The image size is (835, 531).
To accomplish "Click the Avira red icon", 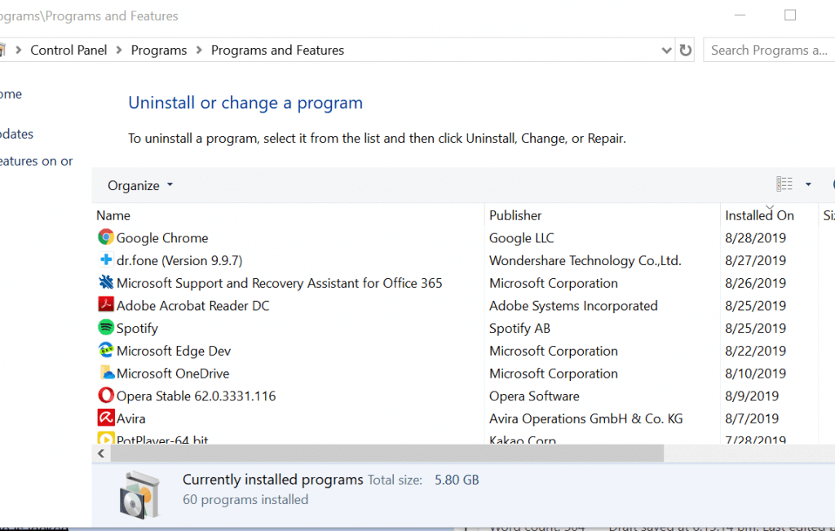I will point(106,418).
